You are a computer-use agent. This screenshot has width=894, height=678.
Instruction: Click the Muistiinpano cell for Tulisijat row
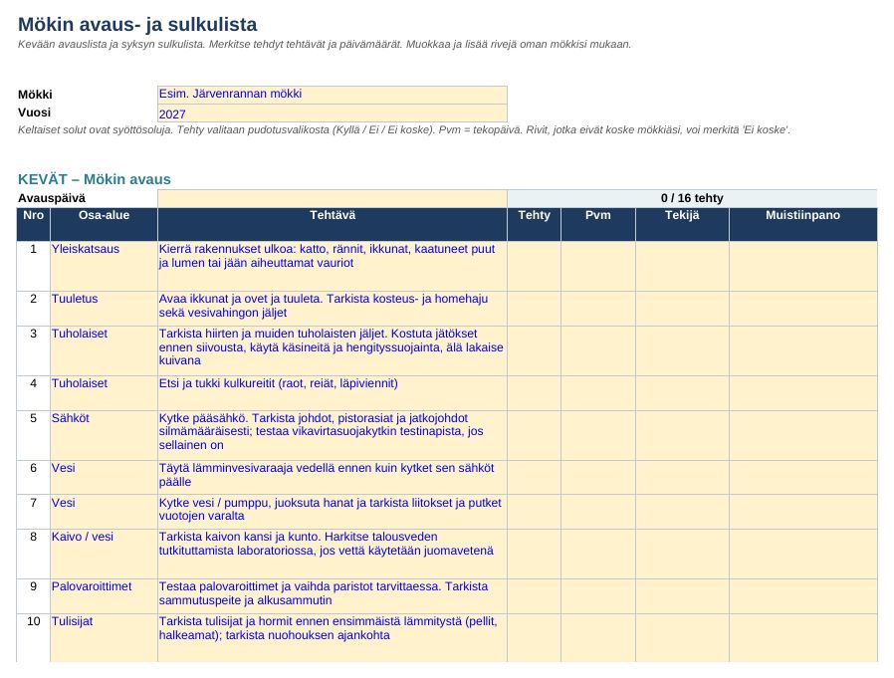[802, 638]
